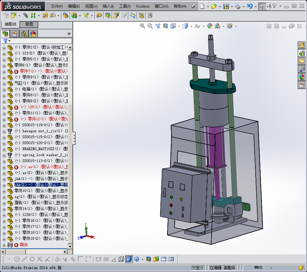
Task: Toggle the Shaded With Edges display button
Action: 129,259
